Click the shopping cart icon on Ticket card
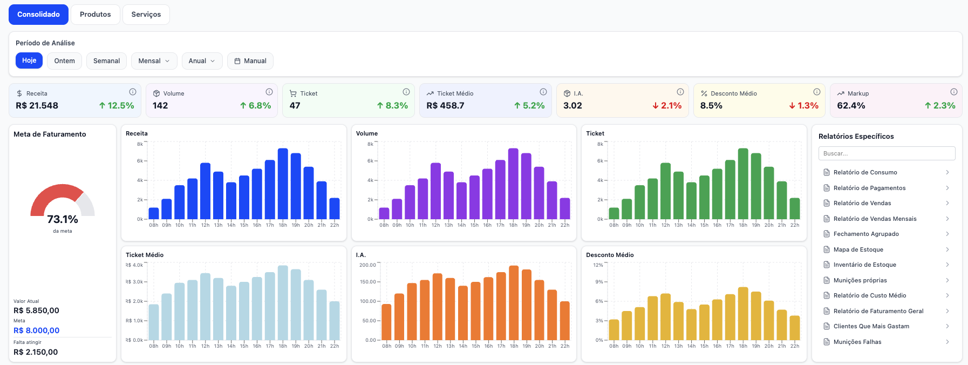The image size is (968, 365). (293, 93)
